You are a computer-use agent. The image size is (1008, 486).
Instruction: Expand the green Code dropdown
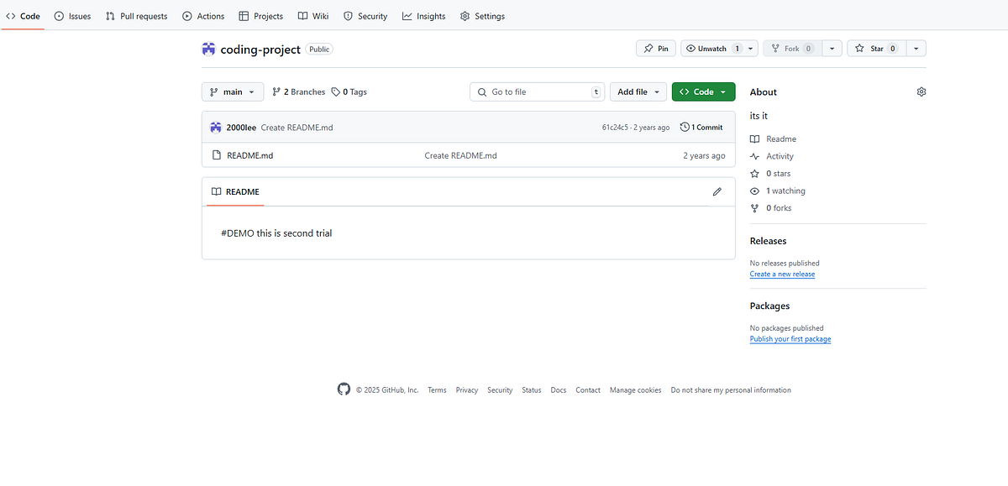703,91
